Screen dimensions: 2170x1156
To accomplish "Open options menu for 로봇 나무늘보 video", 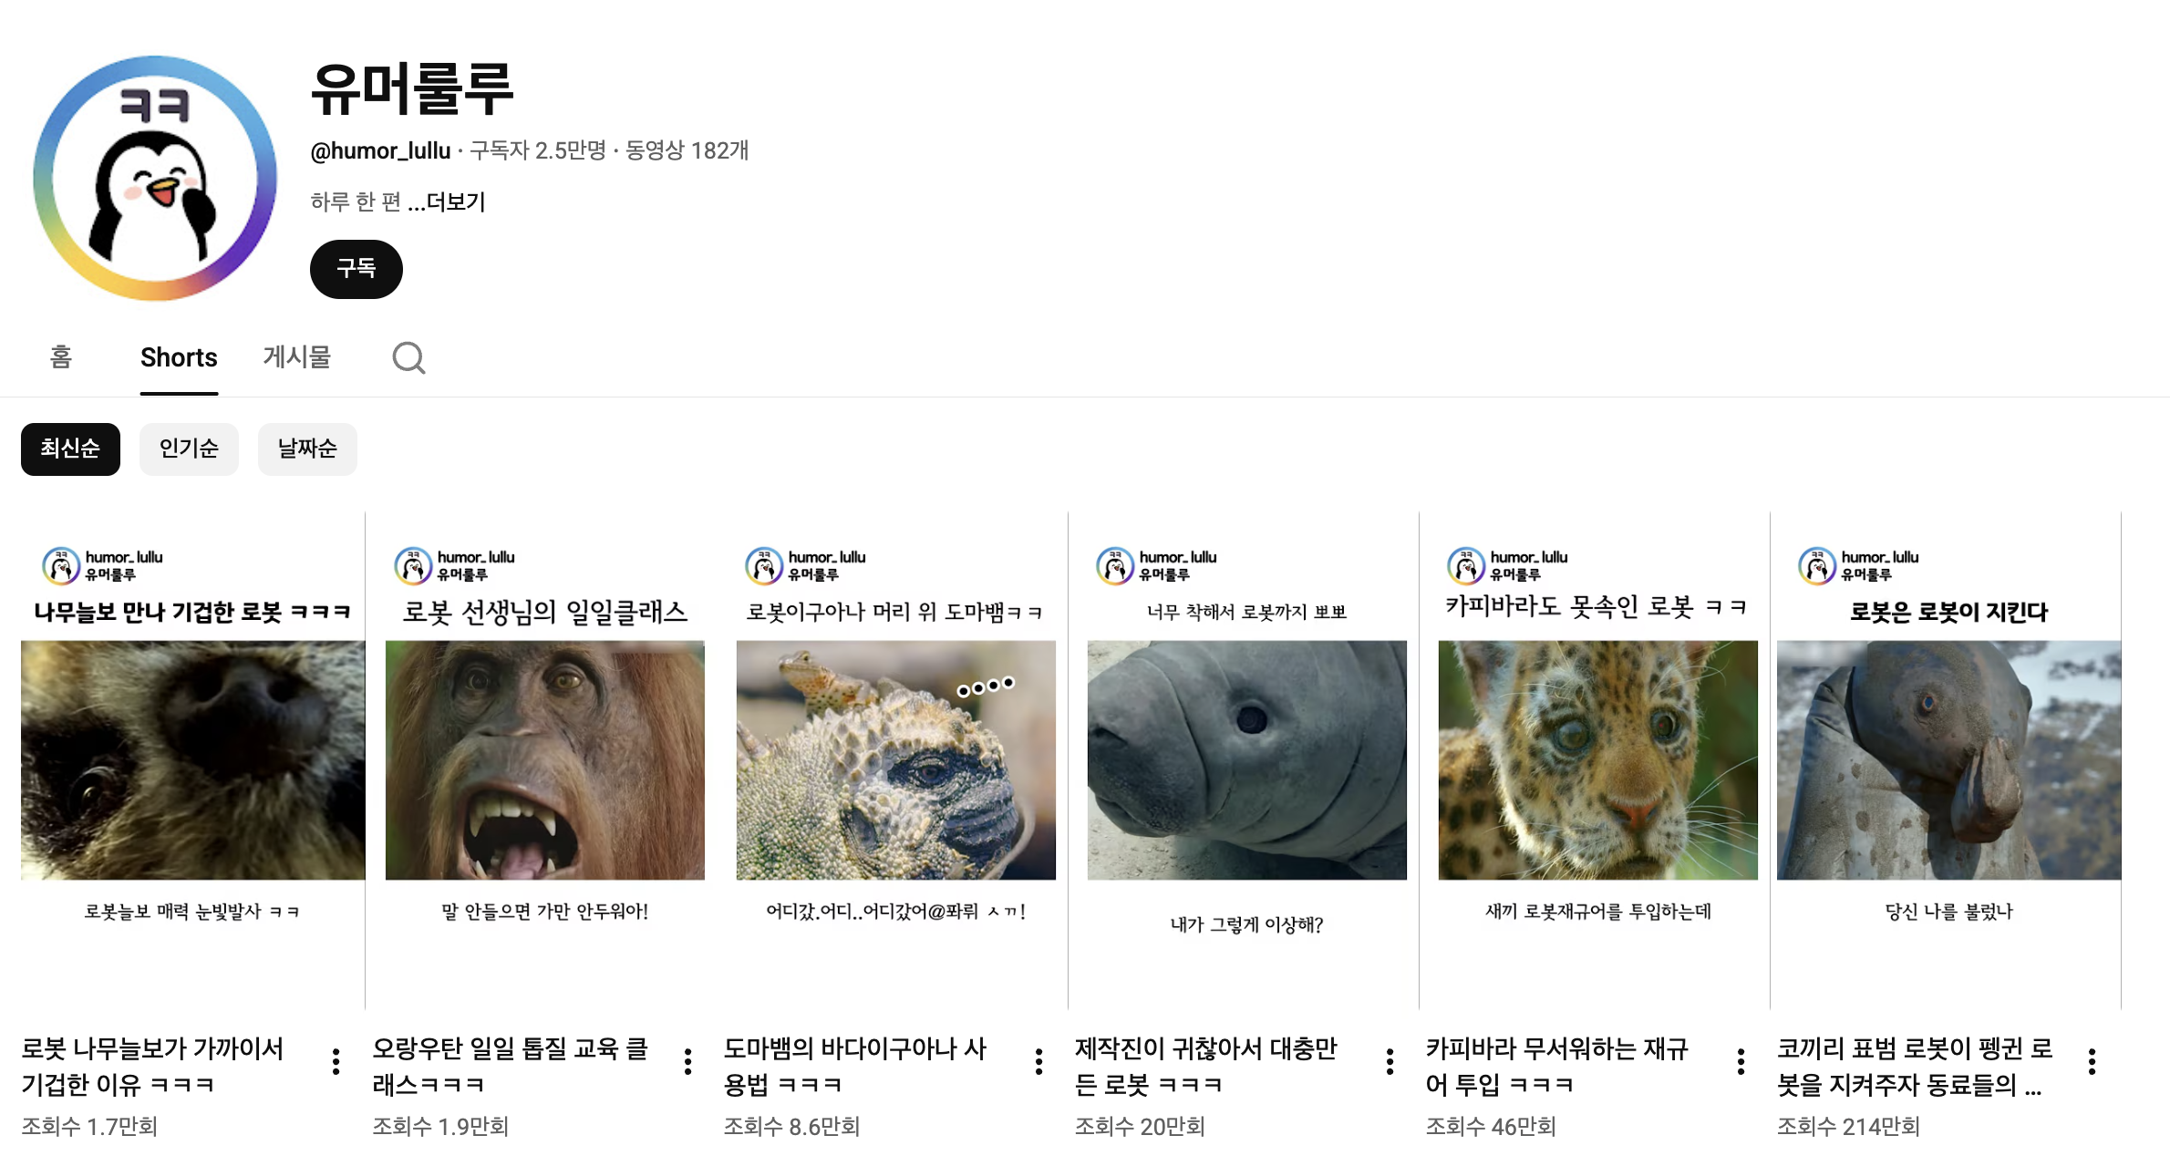I will (336, 1061).
